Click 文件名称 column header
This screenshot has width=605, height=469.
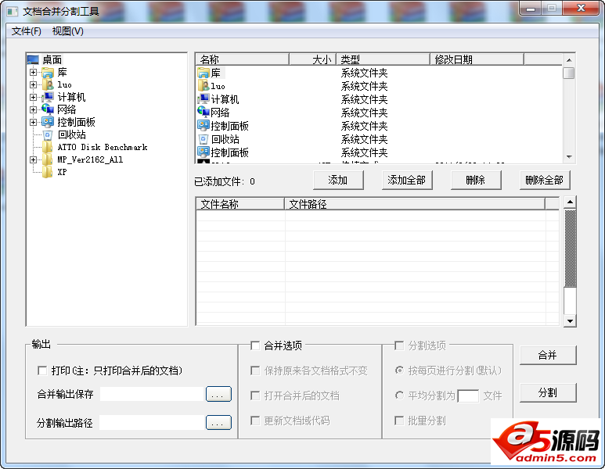tap(240, 204)
